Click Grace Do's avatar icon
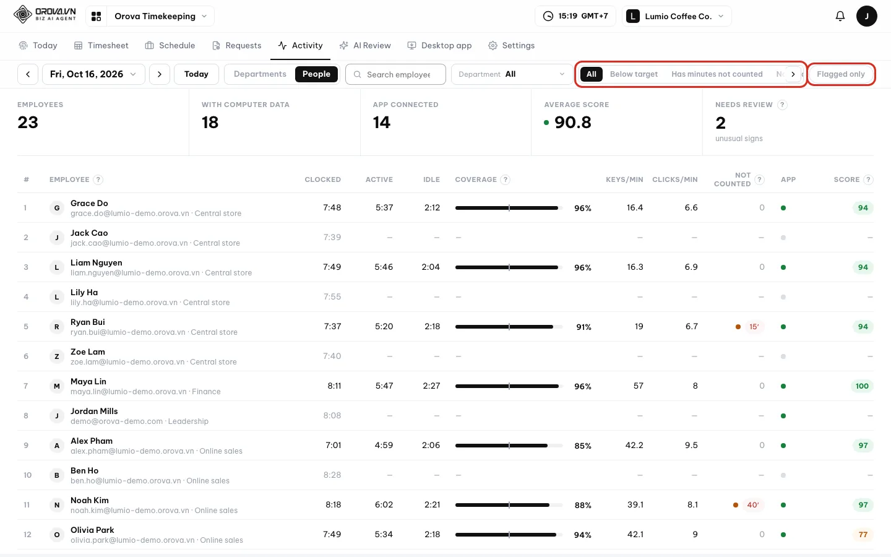Screen dimensions: 891x557 57,208
